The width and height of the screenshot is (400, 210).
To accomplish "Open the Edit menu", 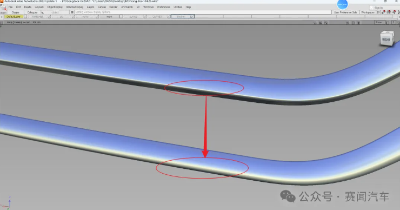I will 18,7.
